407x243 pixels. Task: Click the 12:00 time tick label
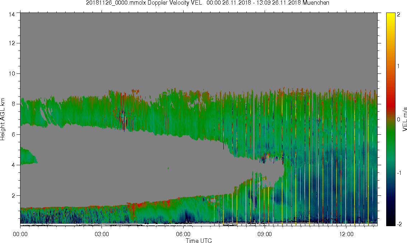(346, 234)
